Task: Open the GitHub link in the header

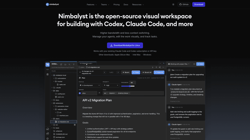Action: tap(184, 5)
